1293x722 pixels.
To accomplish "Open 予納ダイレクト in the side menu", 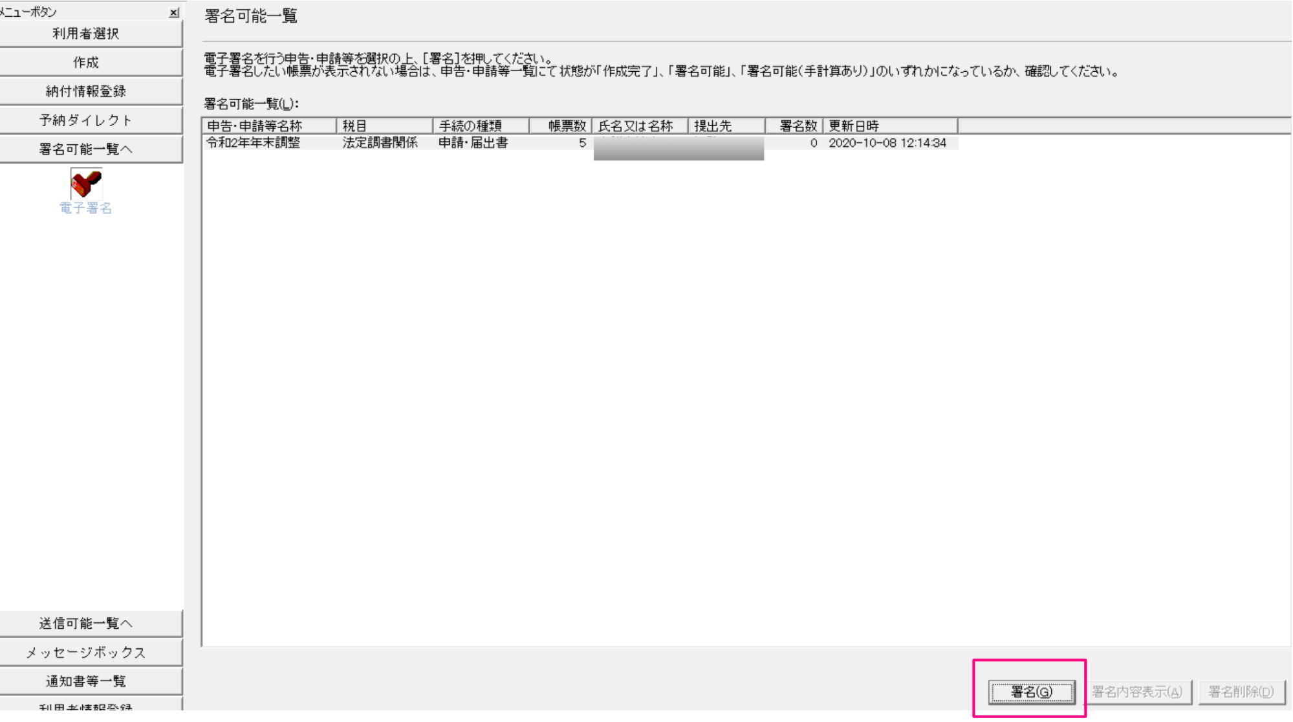I will coord(91,120).
